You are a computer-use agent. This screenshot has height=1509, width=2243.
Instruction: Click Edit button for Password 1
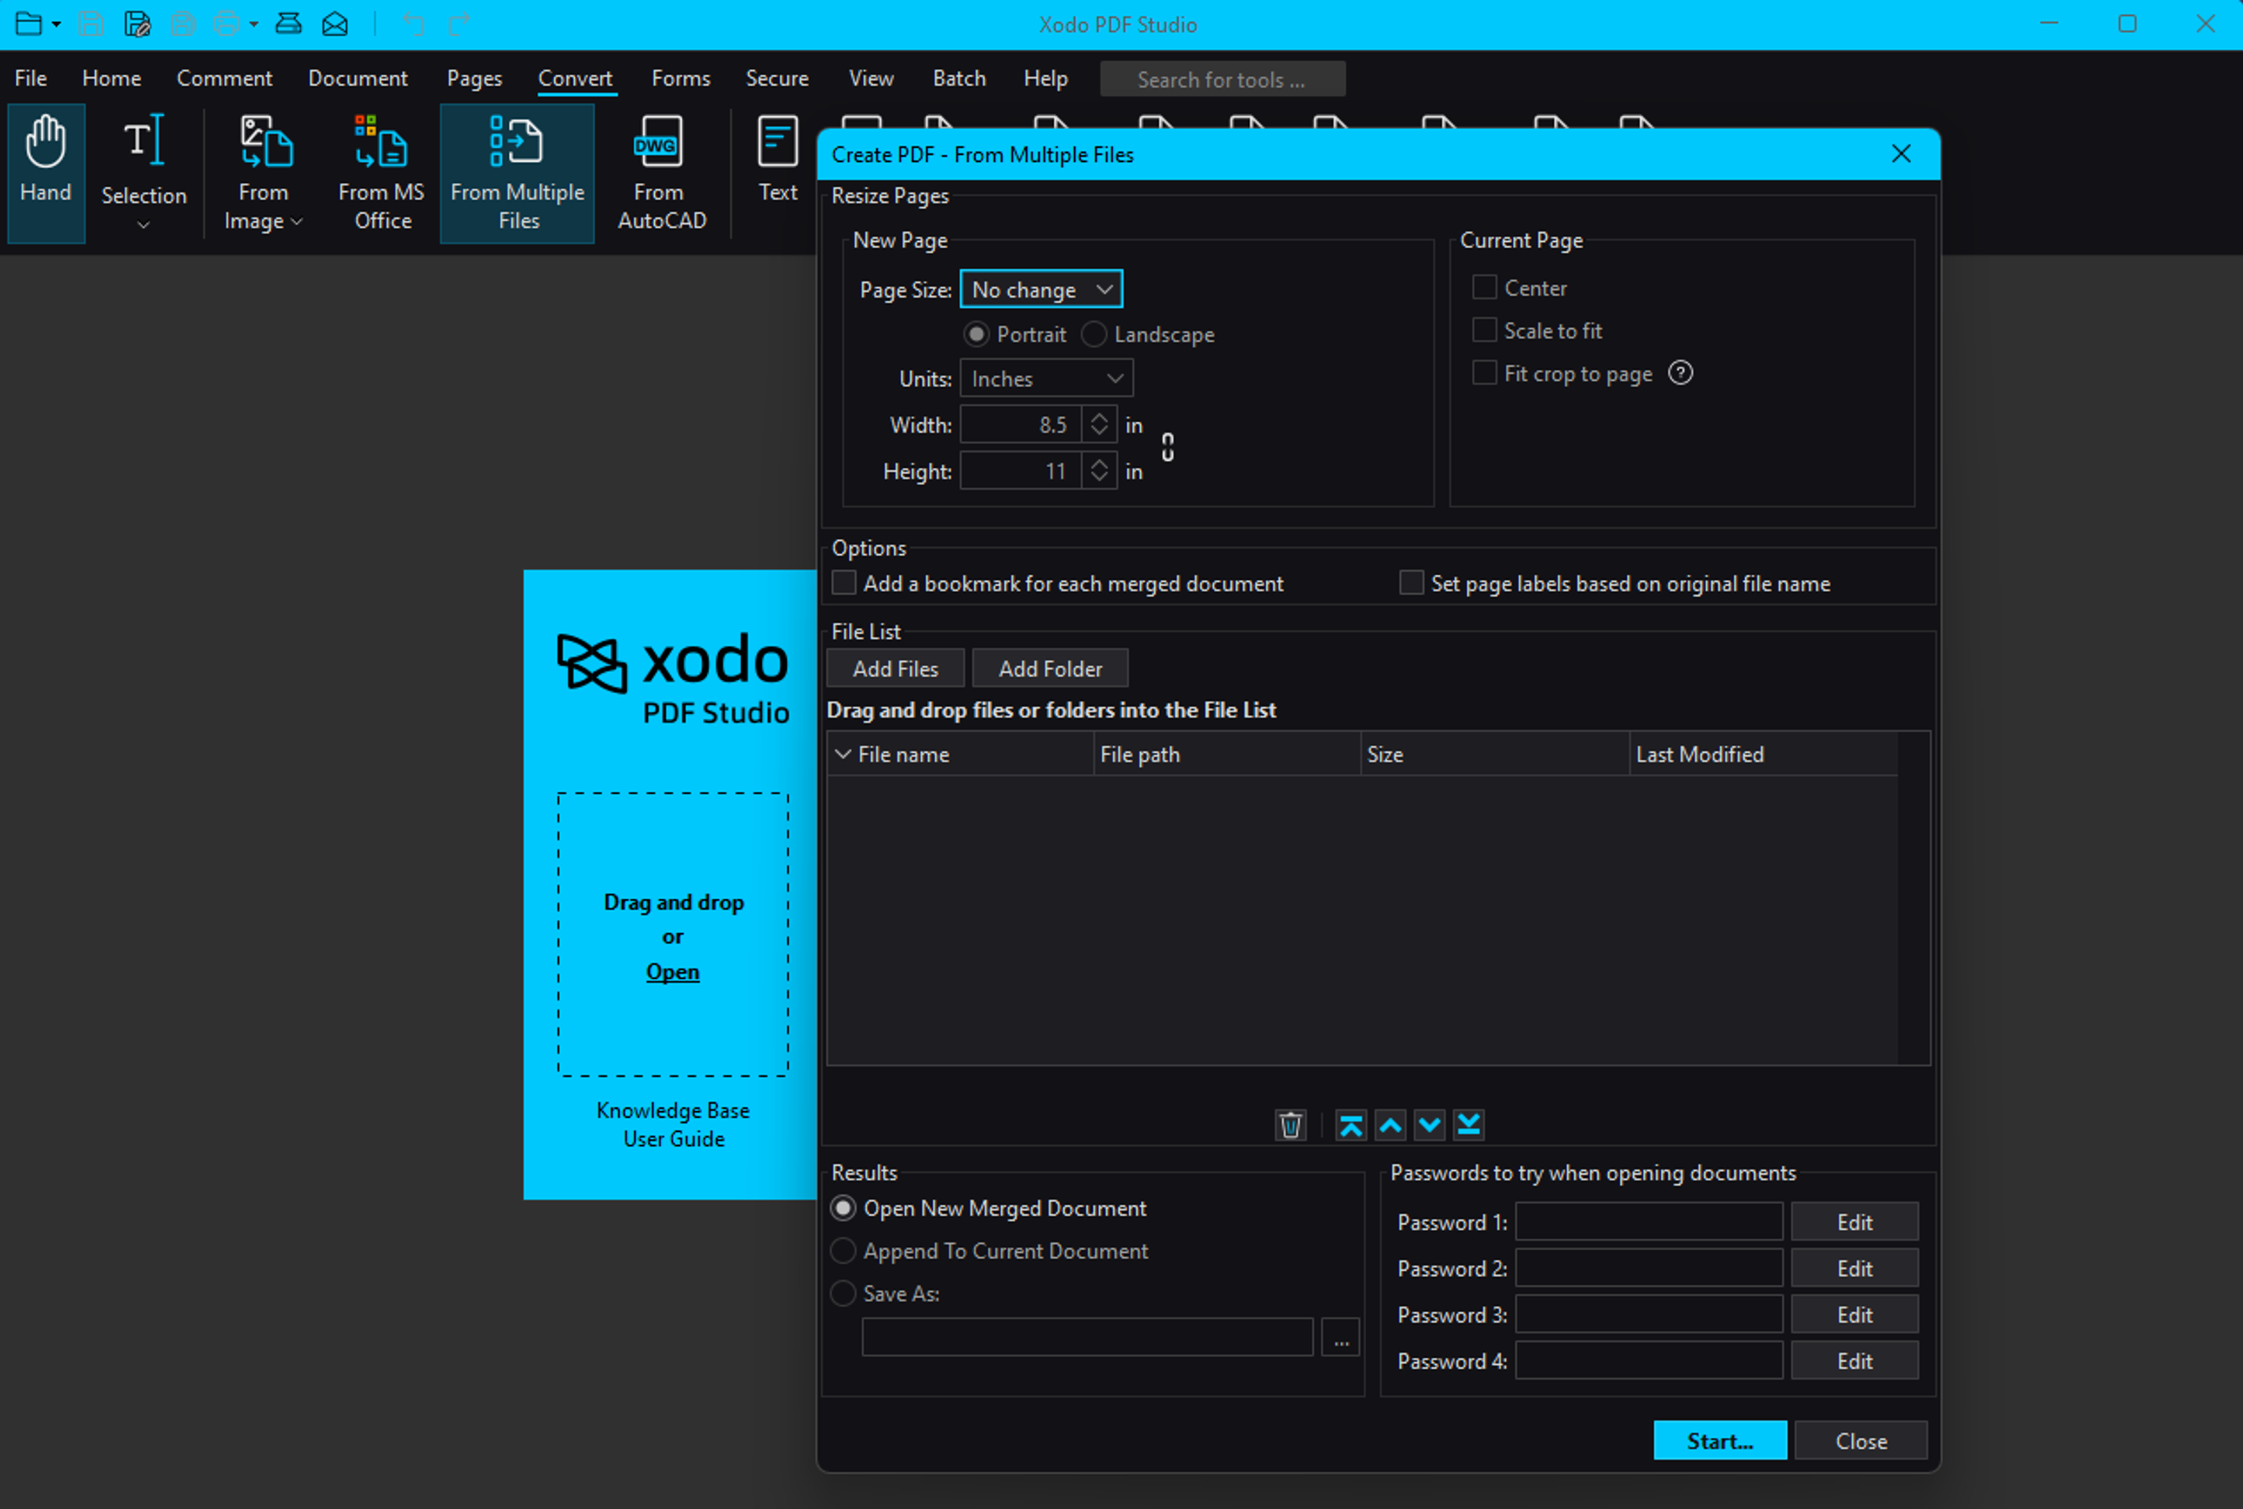pos(1854,1221)
